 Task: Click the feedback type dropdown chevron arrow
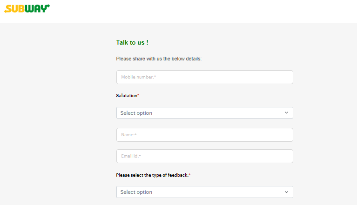pos(286,192)
